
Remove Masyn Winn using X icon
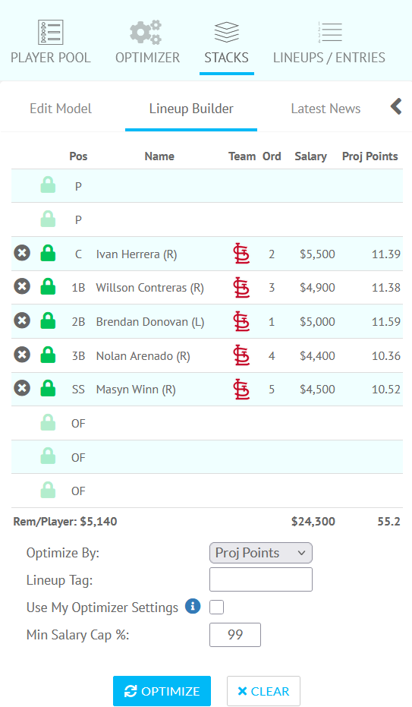22,388
